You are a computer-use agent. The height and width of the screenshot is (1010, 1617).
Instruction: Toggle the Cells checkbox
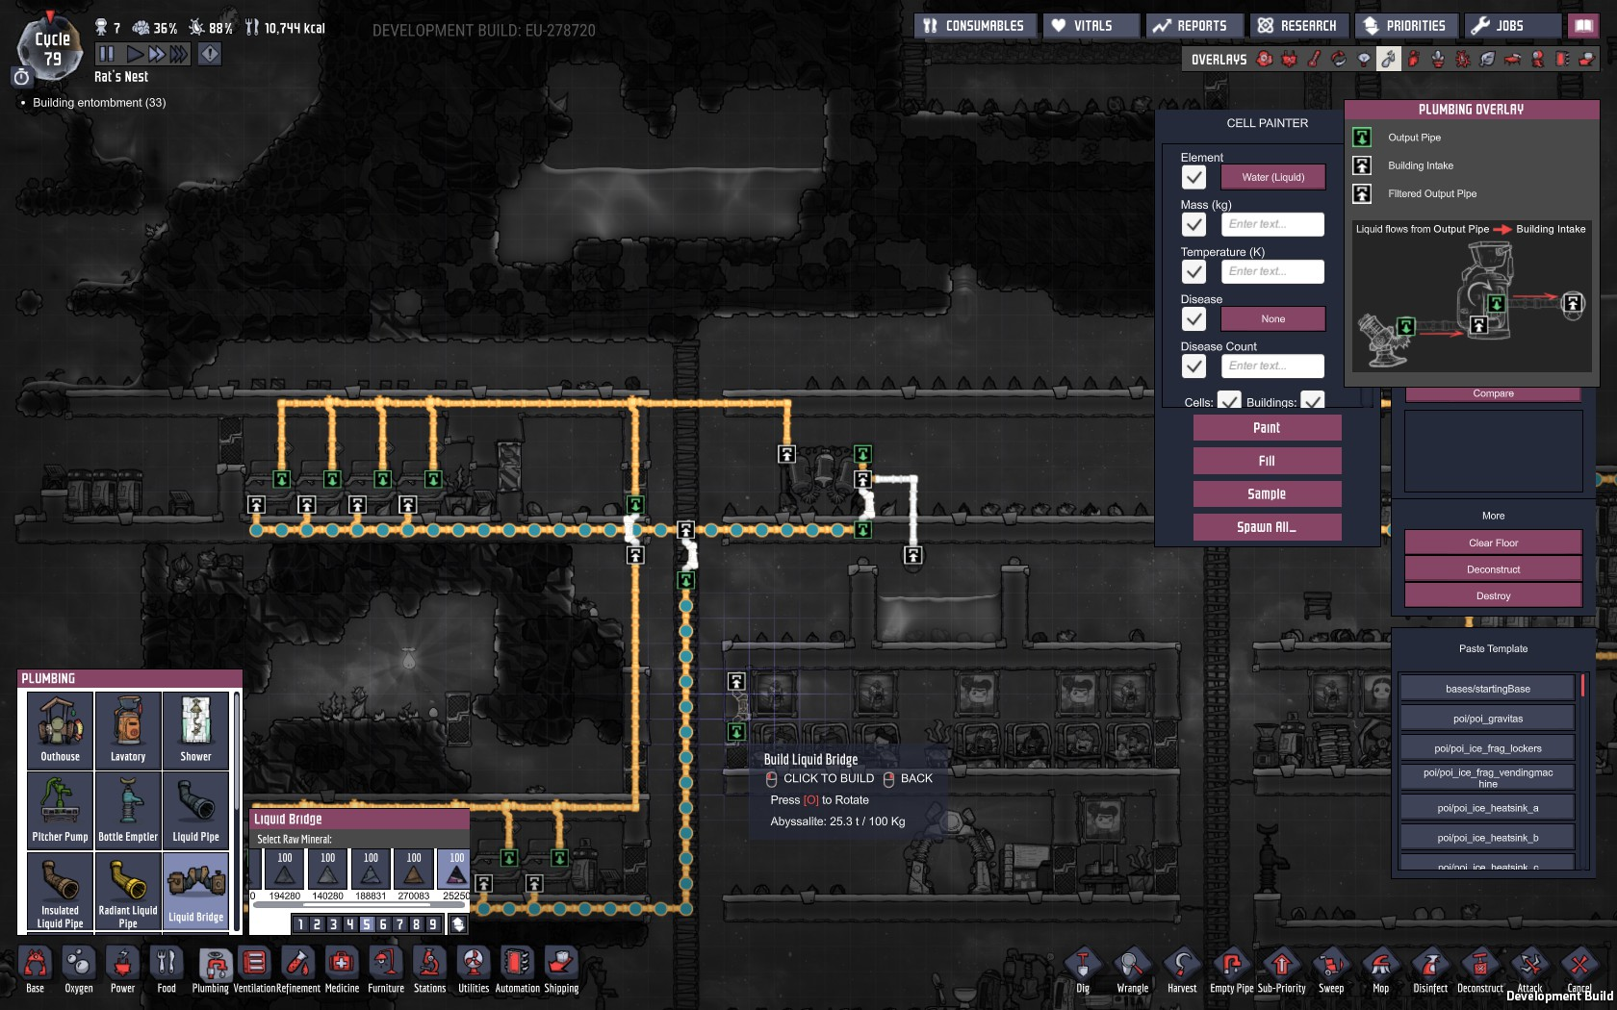point(1229,400)
